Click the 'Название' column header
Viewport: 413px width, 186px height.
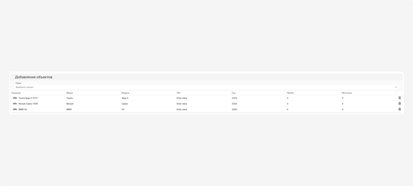coord(16,93)
